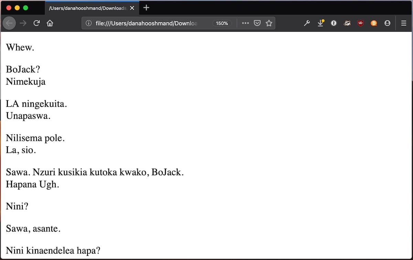
Task: Open the page actions three-dot menu
Action: [245, 23]
